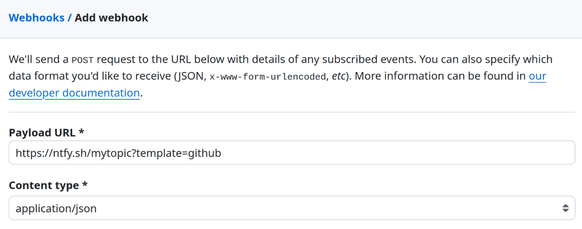Viewport: 582px width, 229px height.
Task: Click the Content type dropdown arrow icon
Action: (x=565, y=208)
